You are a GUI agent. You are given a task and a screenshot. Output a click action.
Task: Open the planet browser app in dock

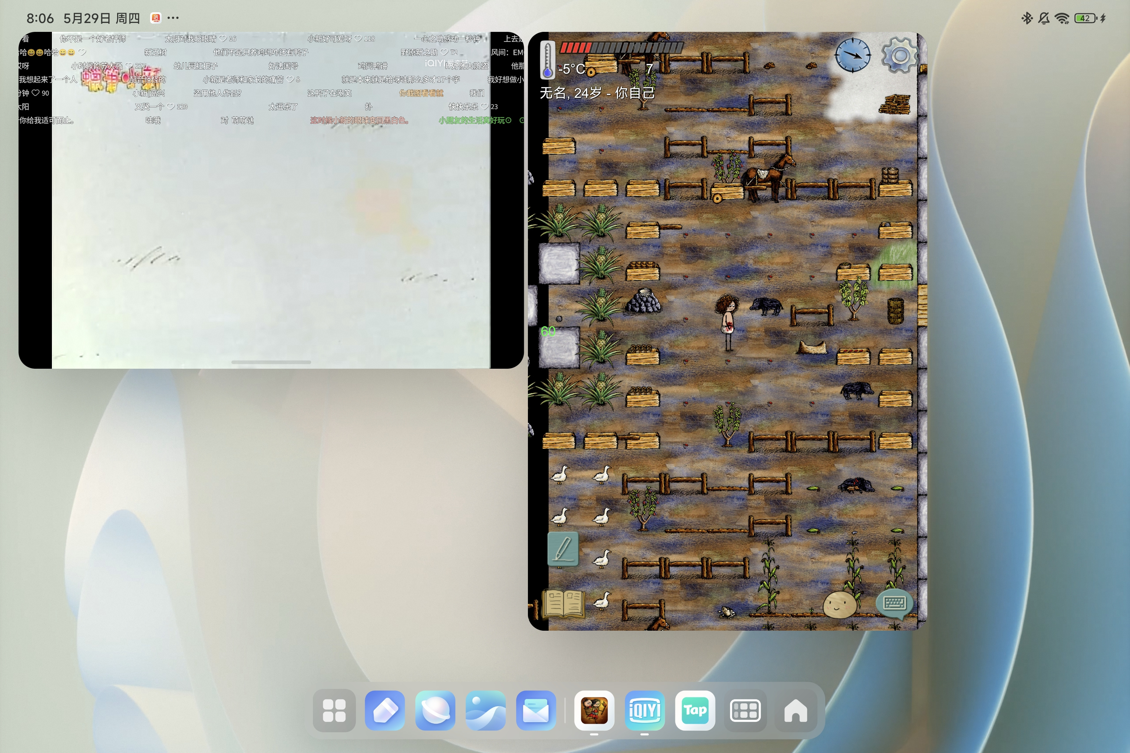click(x=435, y=710)
